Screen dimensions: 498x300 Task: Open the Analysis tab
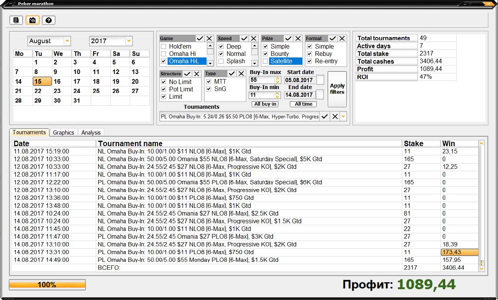pos(91,132)
